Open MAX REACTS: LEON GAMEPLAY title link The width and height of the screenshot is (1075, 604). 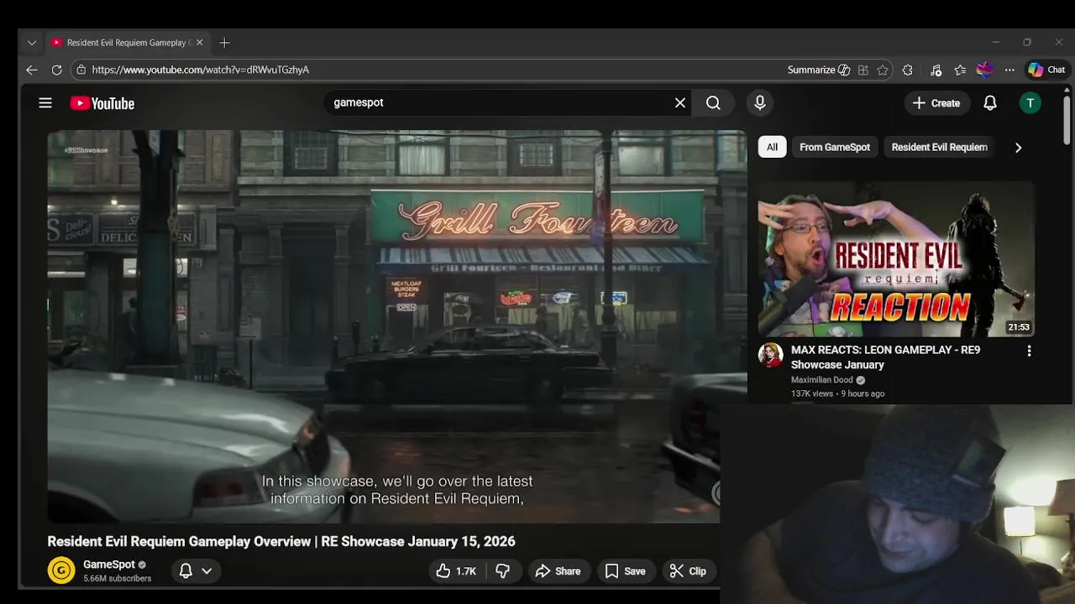[885, 357]
